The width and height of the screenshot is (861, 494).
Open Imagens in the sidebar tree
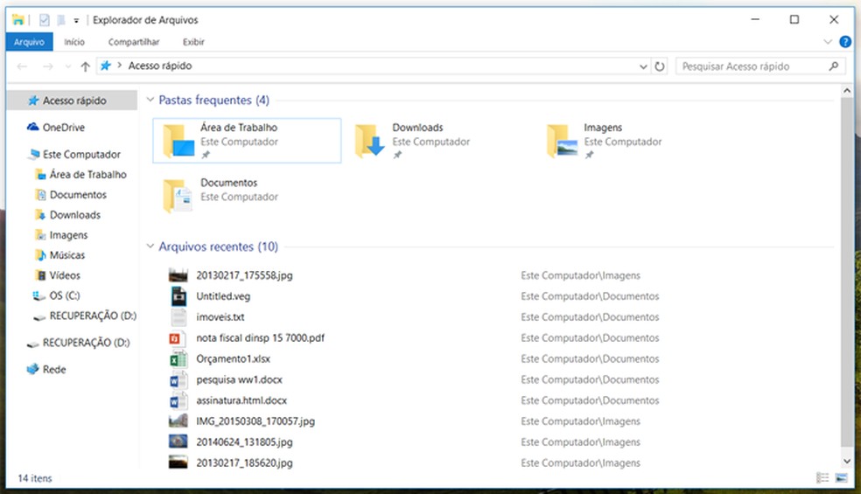point(68,235)
